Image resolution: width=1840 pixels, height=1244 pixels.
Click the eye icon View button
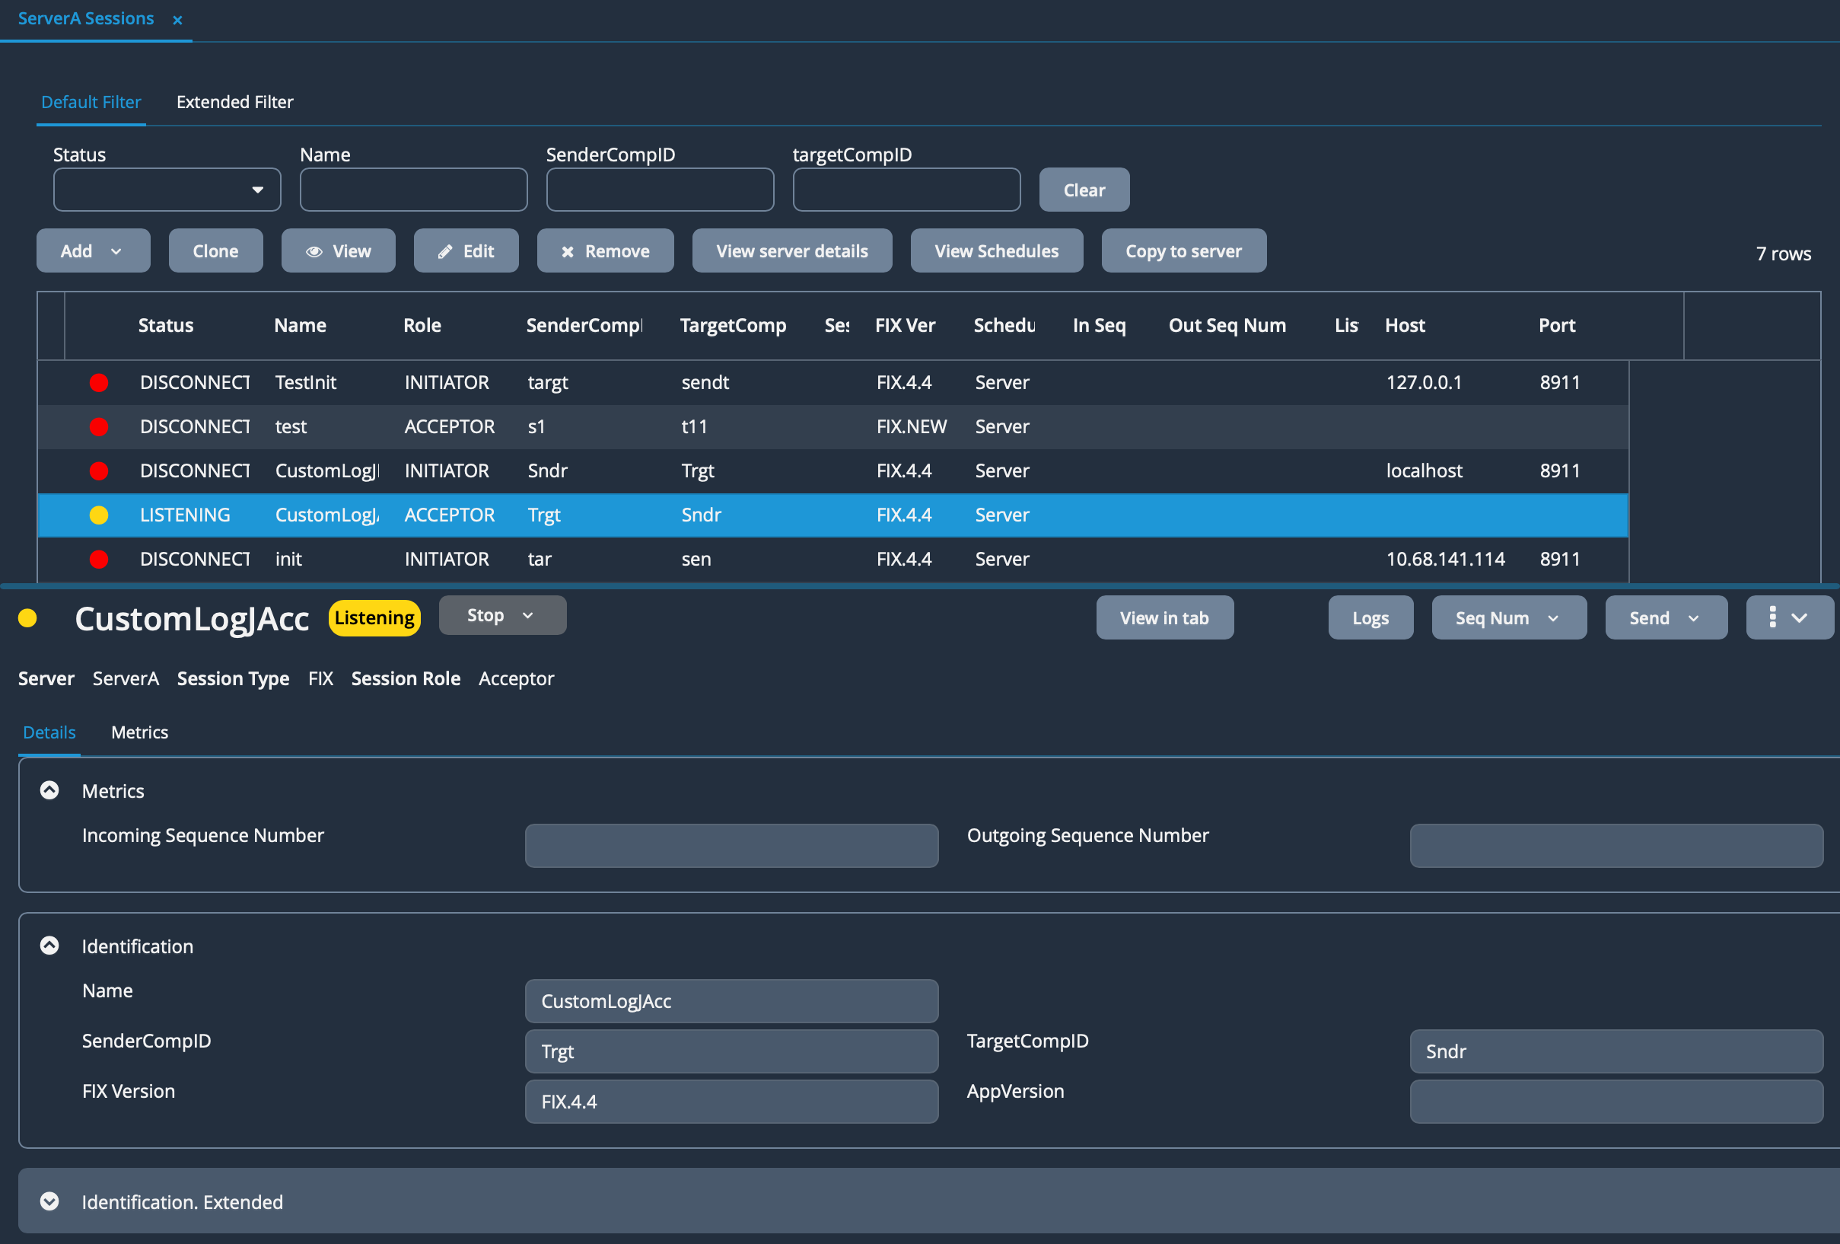coord(338,251)
